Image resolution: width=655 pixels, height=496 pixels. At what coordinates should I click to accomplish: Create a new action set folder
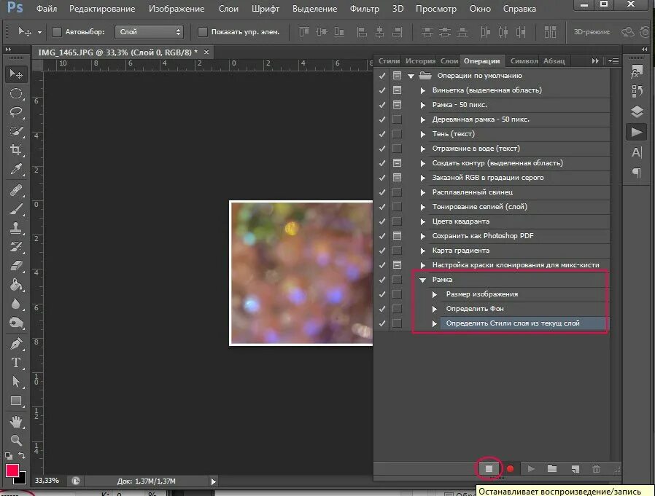point(552,468)
